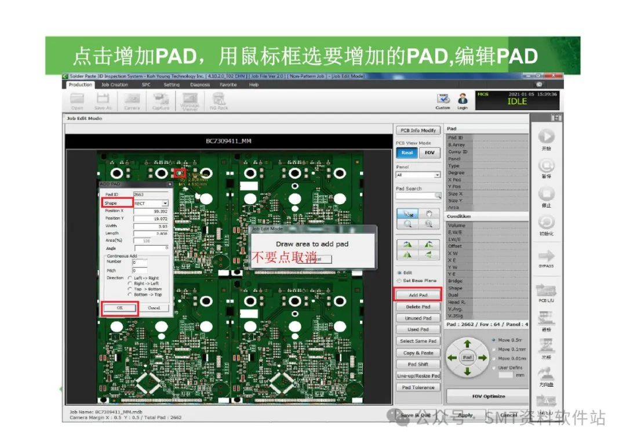Click the 初始化 initialize icon

[546, 223]
